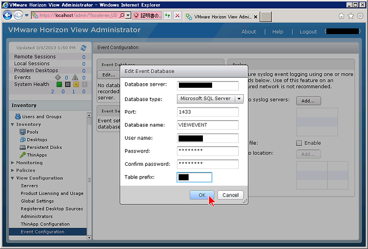Image resolution: width=368 pixels, height=249 pixels.
Task: Click the browser Home icon
Action: click(341, 16)
